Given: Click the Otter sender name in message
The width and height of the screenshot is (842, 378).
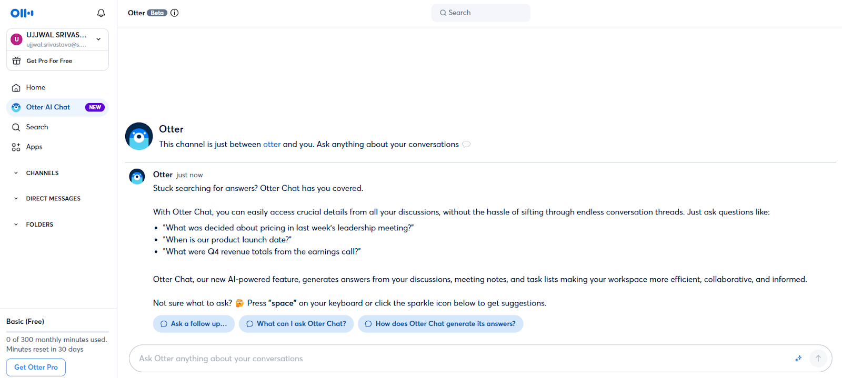Looking at the screenshot, I should (163, 175).
